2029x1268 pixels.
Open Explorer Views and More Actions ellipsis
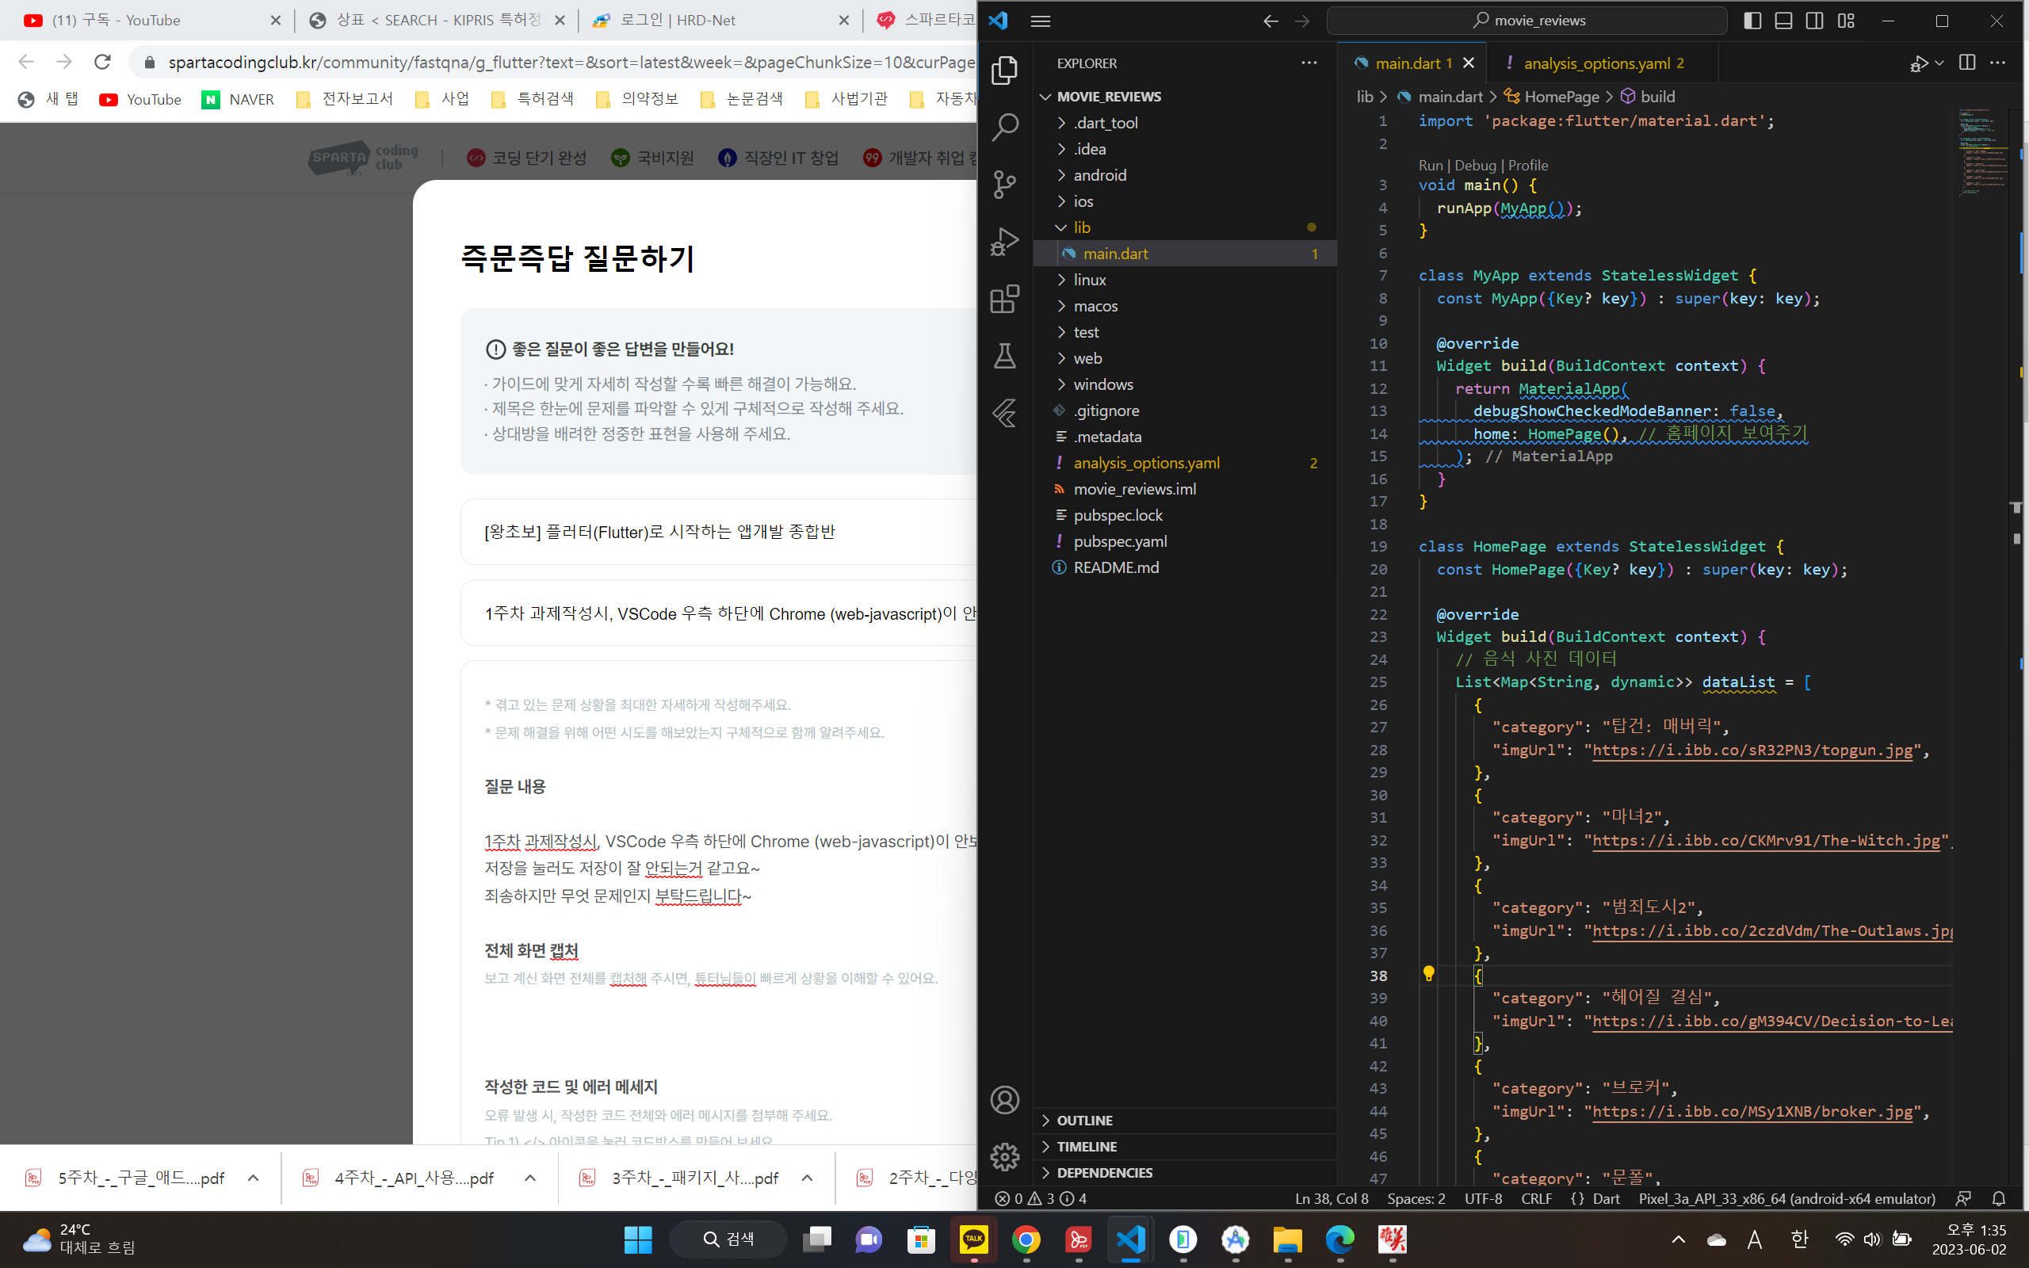coord(1309,63)
